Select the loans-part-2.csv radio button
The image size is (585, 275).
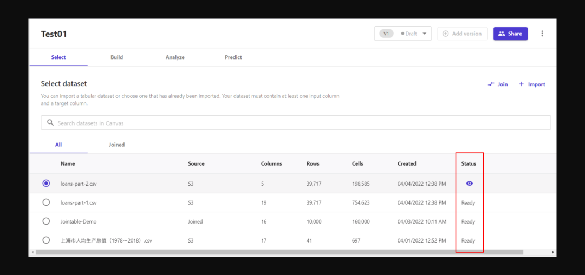(46, 184)
